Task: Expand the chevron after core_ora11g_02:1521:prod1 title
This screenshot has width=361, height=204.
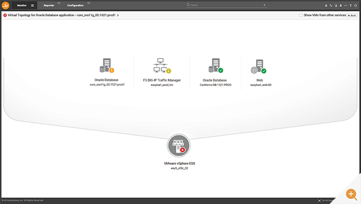Action: click(118, 15)
